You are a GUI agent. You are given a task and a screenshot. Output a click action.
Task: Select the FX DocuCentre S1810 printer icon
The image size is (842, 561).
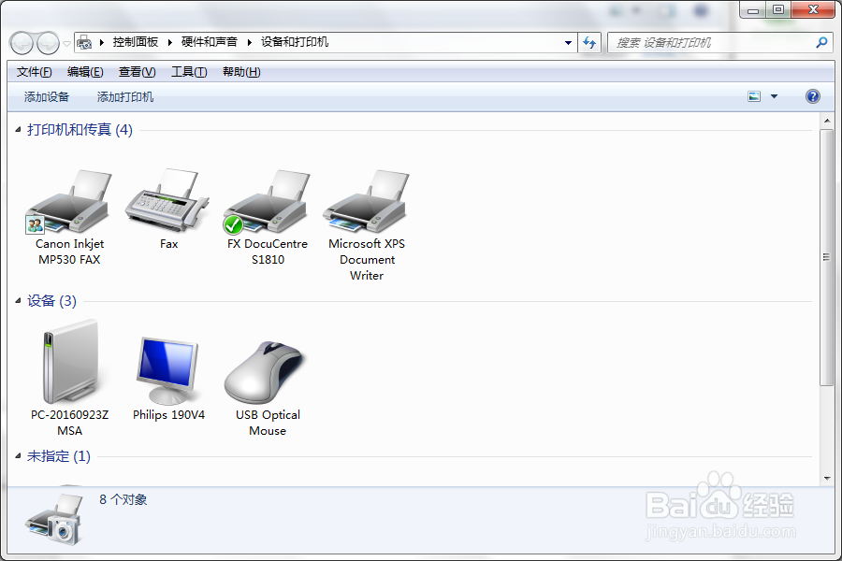coord(267,202)
